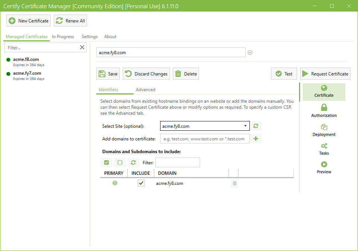Click the INCLUDE column header
Image resolution: width=358 pixels, height=251 pixels.
point(141,173)
